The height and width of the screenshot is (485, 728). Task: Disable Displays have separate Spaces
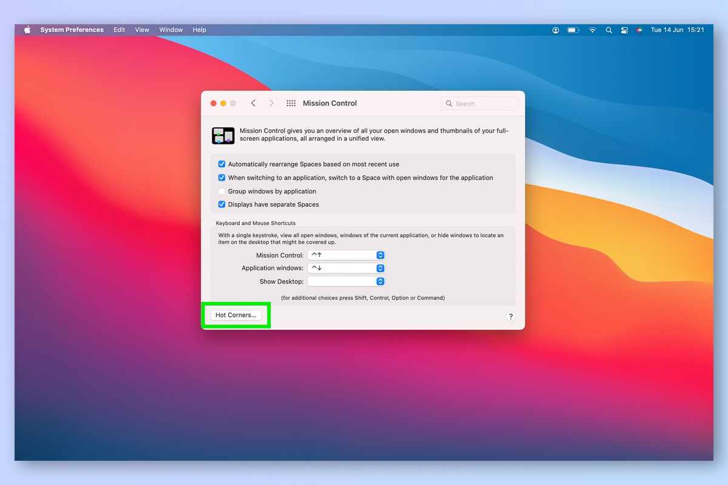(x=221, y=204)
